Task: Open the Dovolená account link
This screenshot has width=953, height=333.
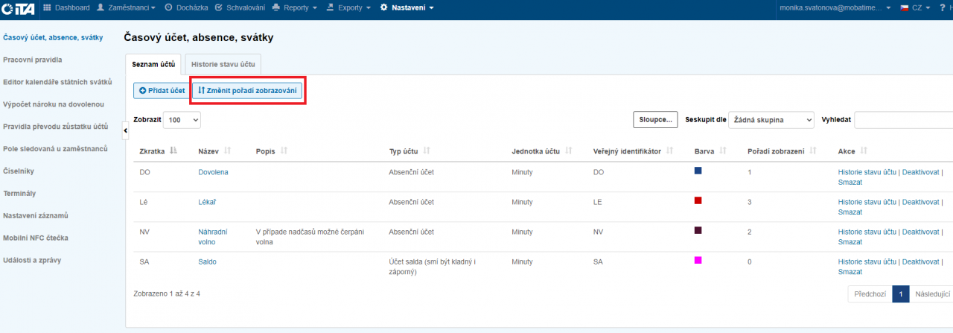Action: click(x=213, y=172)
